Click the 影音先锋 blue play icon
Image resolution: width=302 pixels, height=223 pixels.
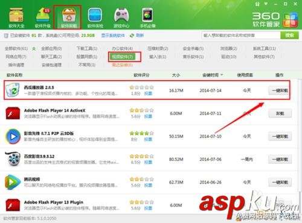(x=13, y=136)
